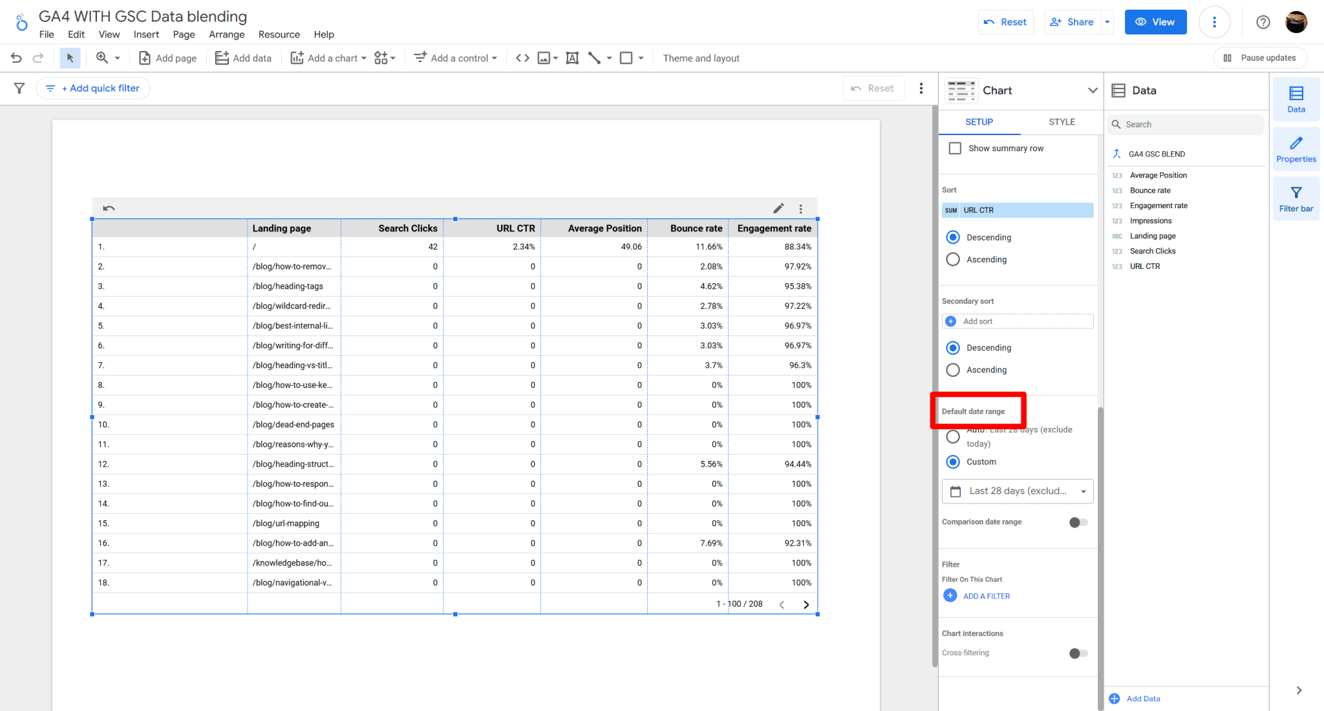Click the pencil edit icon on the table
This screenshot has width=1324, height=711.
[778, 208]
